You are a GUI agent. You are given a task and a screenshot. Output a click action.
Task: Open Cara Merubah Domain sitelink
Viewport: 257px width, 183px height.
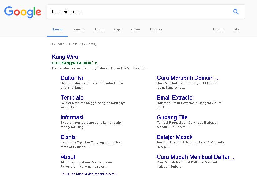pyautogui.click(x=188, y=78)
